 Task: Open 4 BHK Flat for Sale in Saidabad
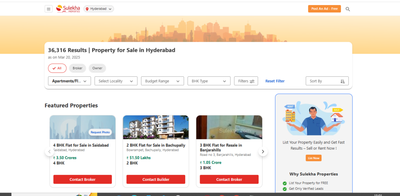click(x=81, y=145)
